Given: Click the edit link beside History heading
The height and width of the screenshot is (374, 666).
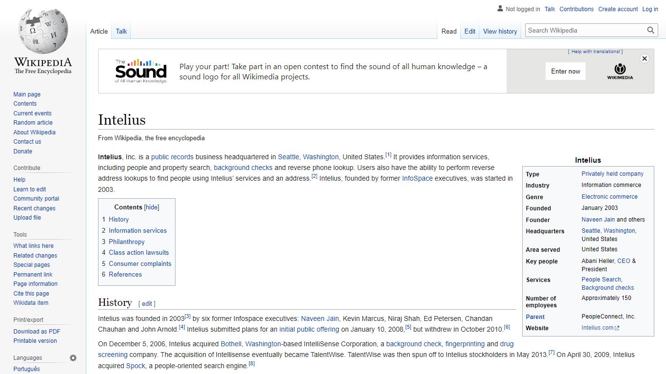Looking at the screenshot, I should [x=147, y=304].
